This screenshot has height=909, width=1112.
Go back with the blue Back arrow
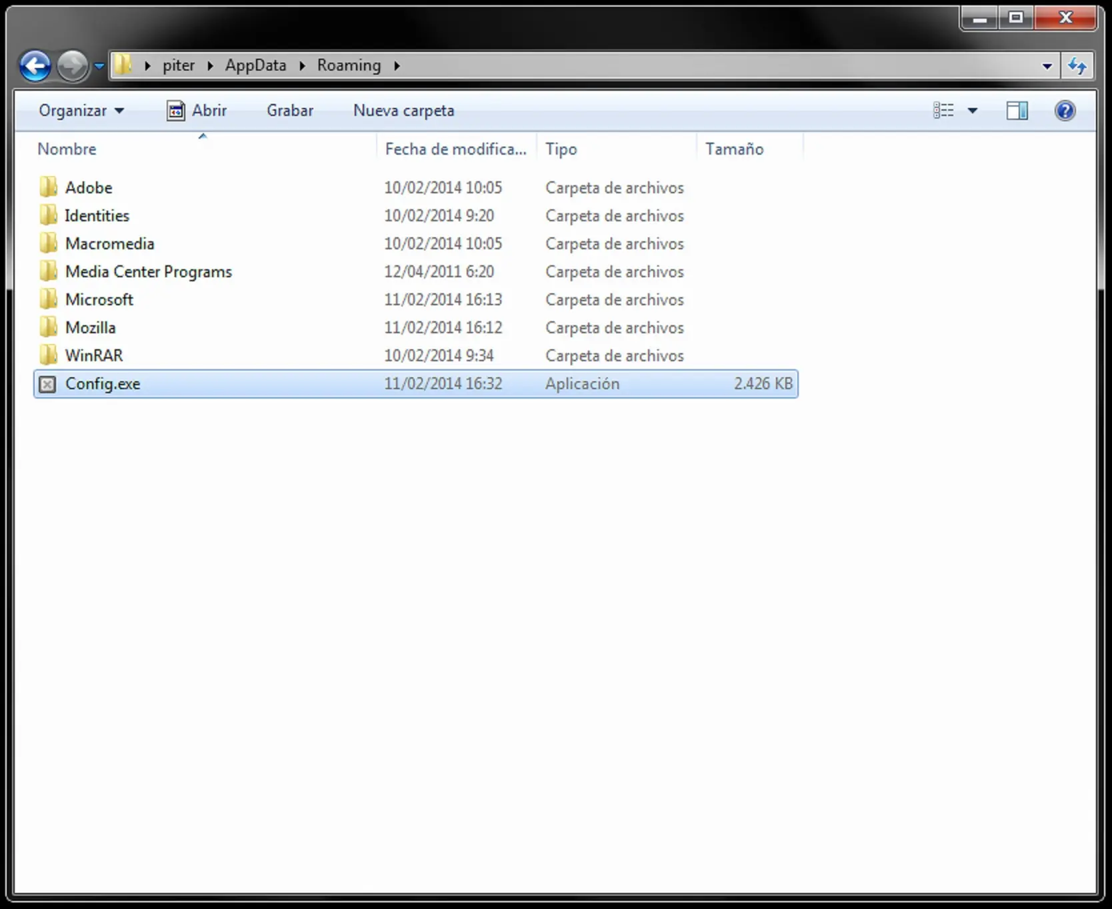(x=35, y=65)
